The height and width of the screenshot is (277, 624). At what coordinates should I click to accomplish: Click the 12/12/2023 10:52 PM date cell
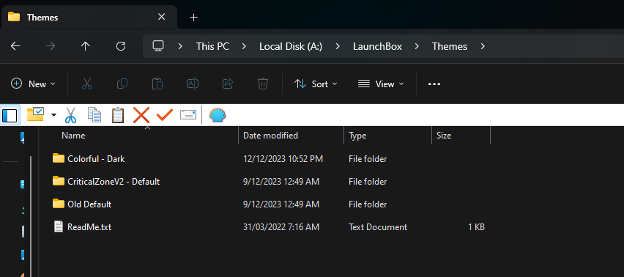[283, 159]
